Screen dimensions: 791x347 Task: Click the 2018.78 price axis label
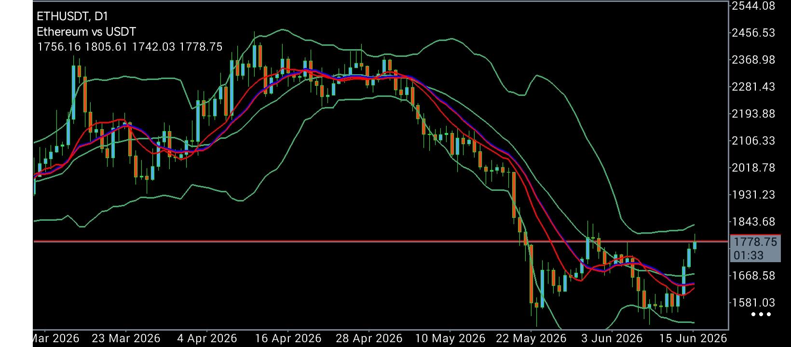tap(753, 168)
